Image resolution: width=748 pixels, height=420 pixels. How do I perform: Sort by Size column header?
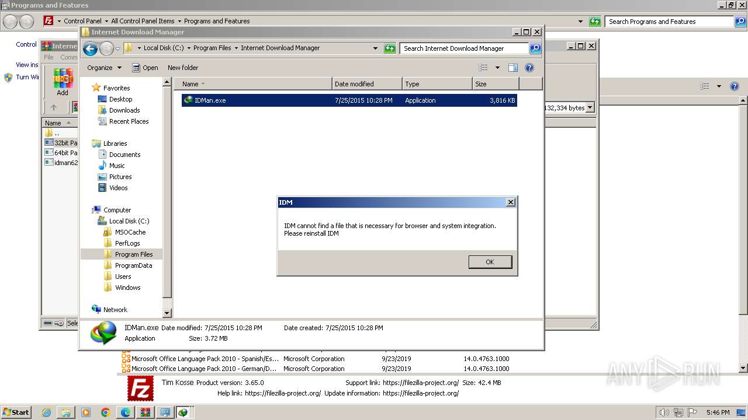(x=496, y=84)
